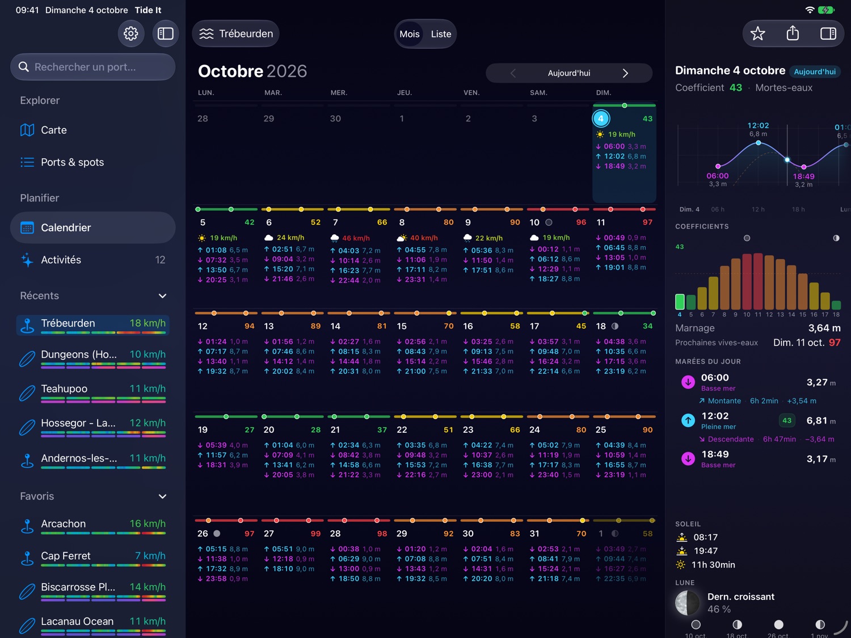Select Calendrier in sidebar
Image resolution: width=851 pixels, height=638 pixels.
tap(93, 227)
